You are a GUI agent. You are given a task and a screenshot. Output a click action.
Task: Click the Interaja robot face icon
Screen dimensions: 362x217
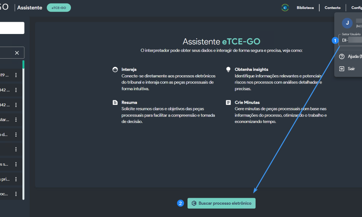pos(115,69)
